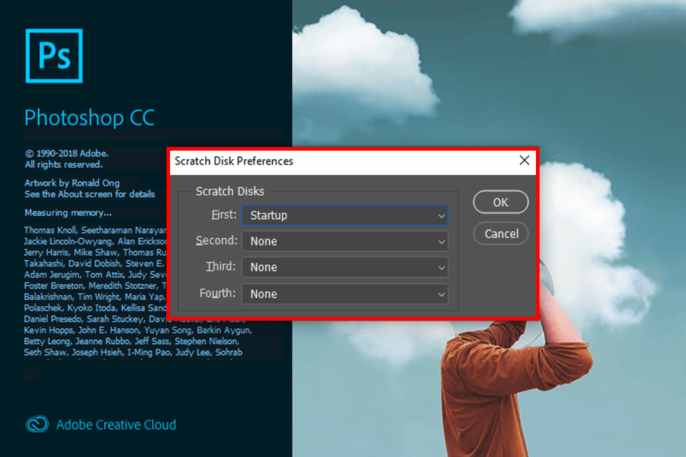Cancel the scratch disk changes
This screenshot has width=686, height=457.
click(500, 233)
